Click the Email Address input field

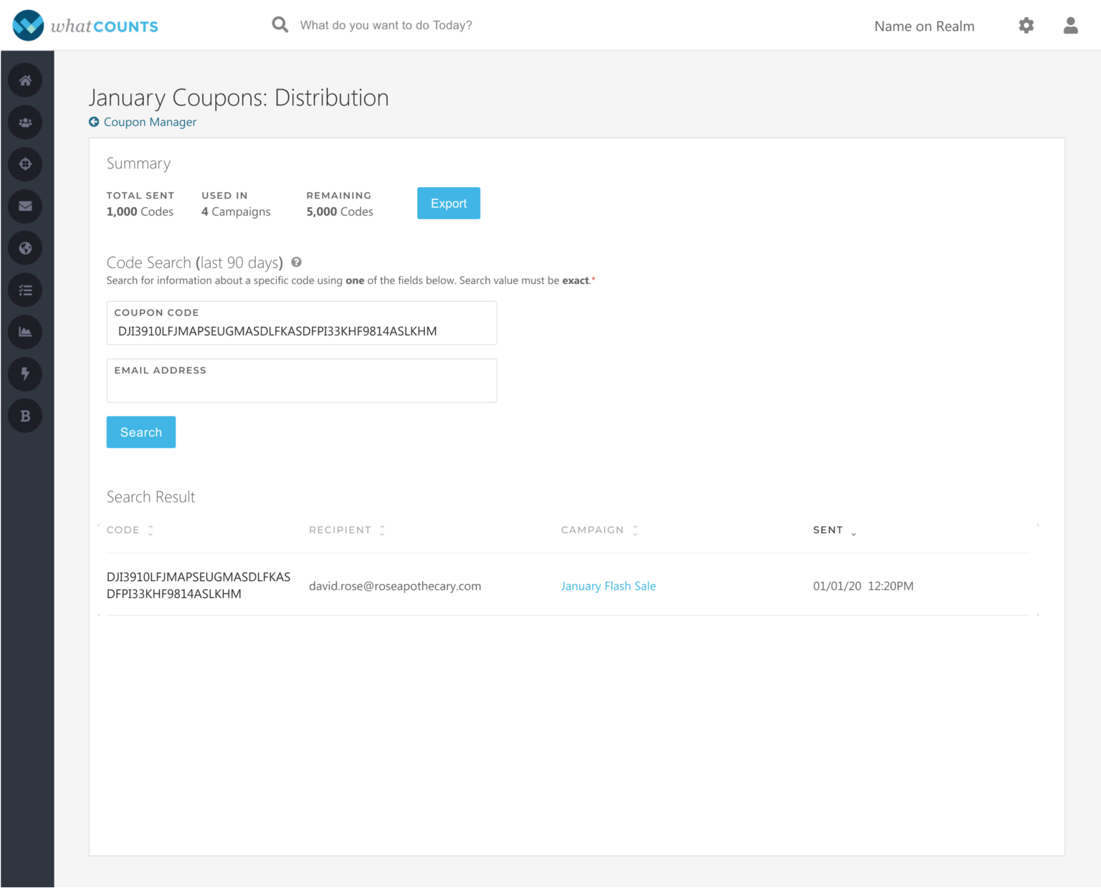[301, 387]
